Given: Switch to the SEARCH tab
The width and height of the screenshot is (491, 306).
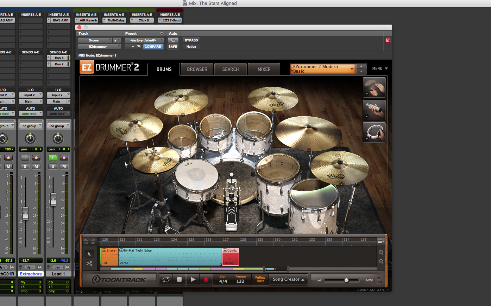Looking at the screenshot, I should (231, 69).
